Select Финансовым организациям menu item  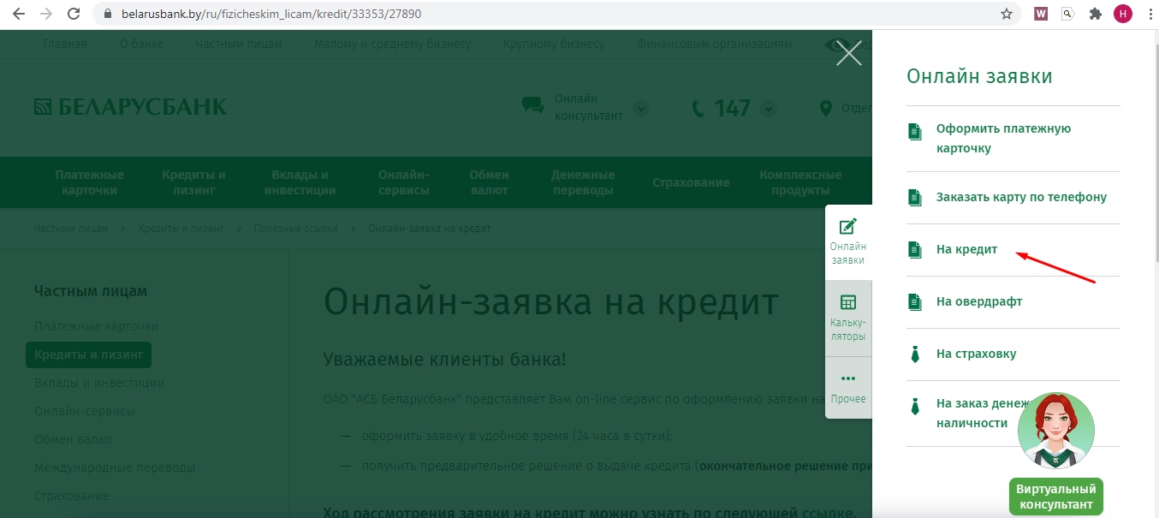pos(714,44)
